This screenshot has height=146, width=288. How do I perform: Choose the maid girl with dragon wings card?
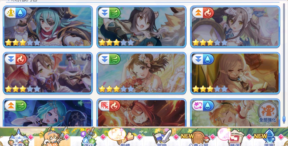click(x=48, y=73)
